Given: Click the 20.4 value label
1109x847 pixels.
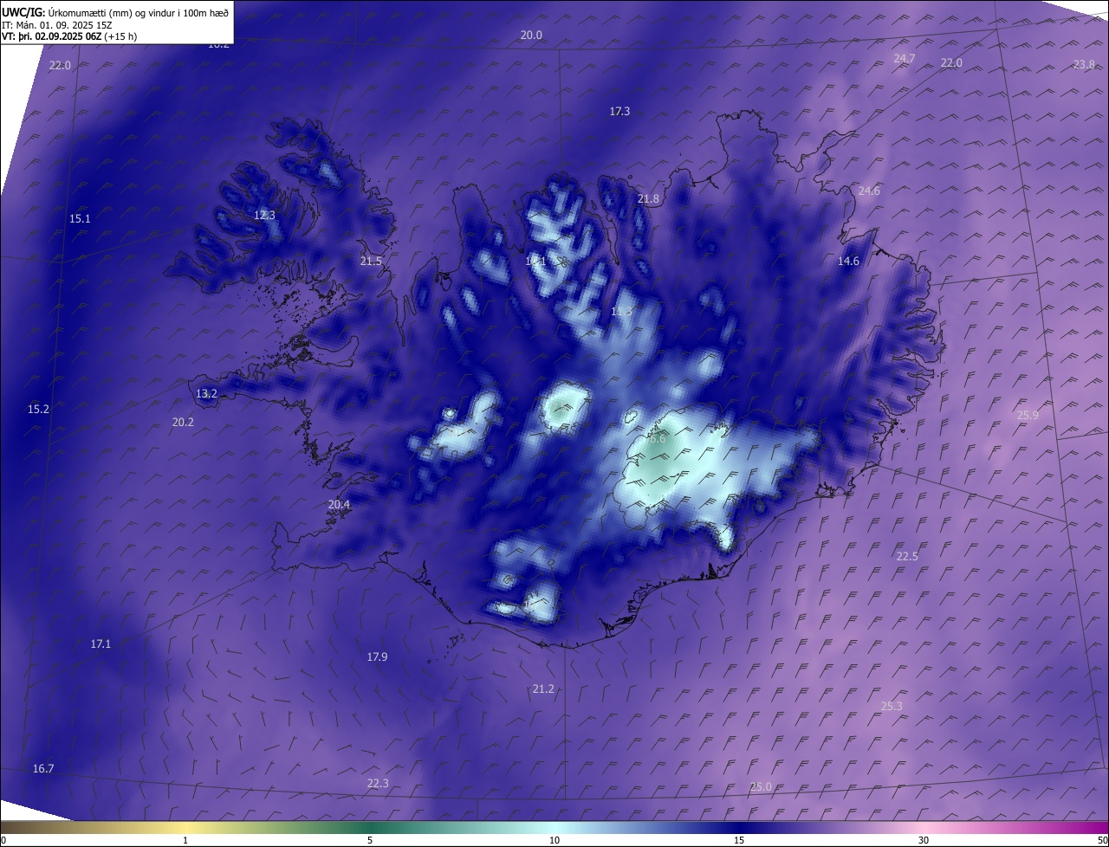Looking at the screenshot, I should point(339,505).
